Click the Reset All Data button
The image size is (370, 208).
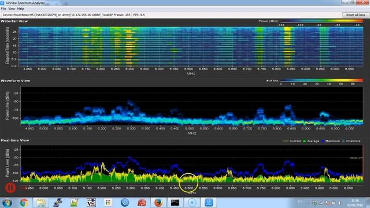tap(356, 15)
